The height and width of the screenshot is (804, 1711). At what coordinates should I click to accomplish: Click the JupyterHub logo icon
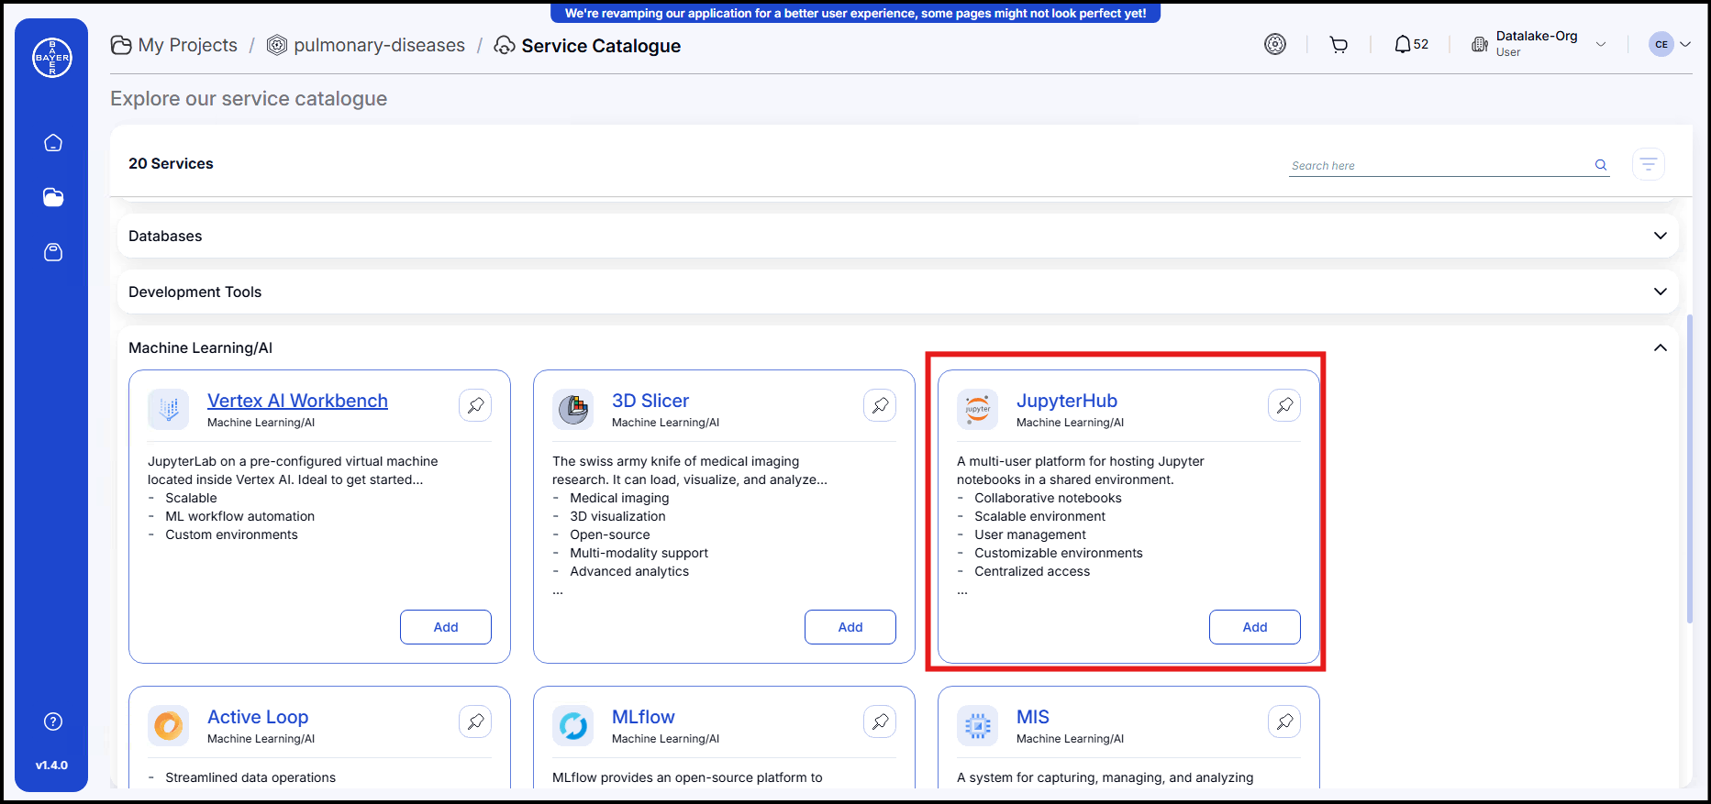[977, 409]
